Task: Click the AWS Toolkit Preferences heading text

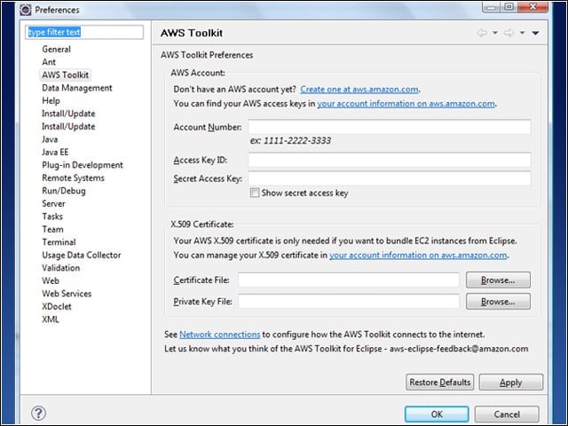Action: point(207,55)
